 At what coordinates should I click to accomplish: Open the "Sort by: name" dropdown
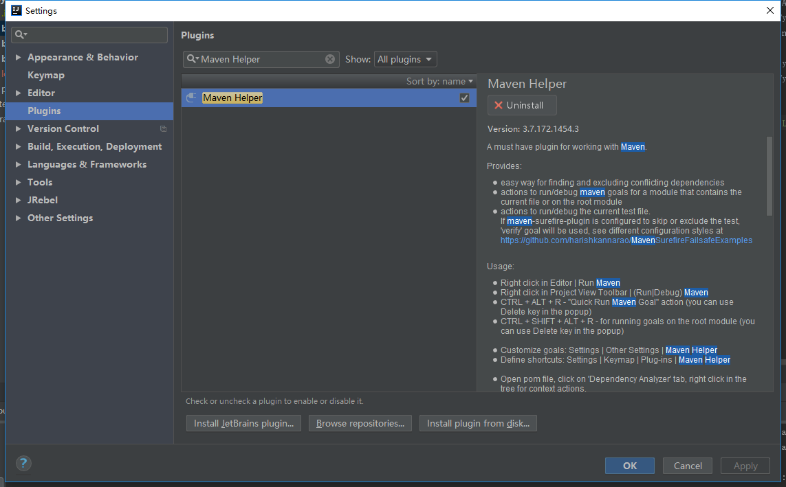[440, 81]
